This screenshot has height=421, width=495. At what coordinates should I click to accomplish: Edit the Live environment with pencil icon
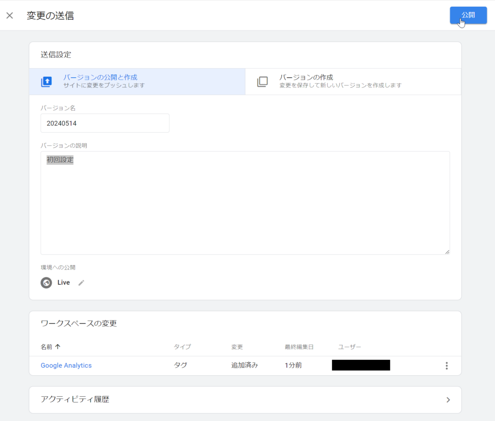click(81, 283)
